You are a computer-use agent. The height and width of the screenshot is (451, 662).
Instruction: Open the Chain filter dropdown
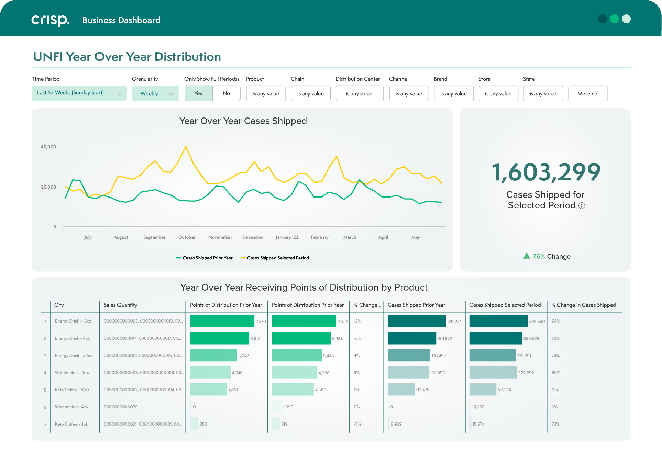(x=310, y=93)
